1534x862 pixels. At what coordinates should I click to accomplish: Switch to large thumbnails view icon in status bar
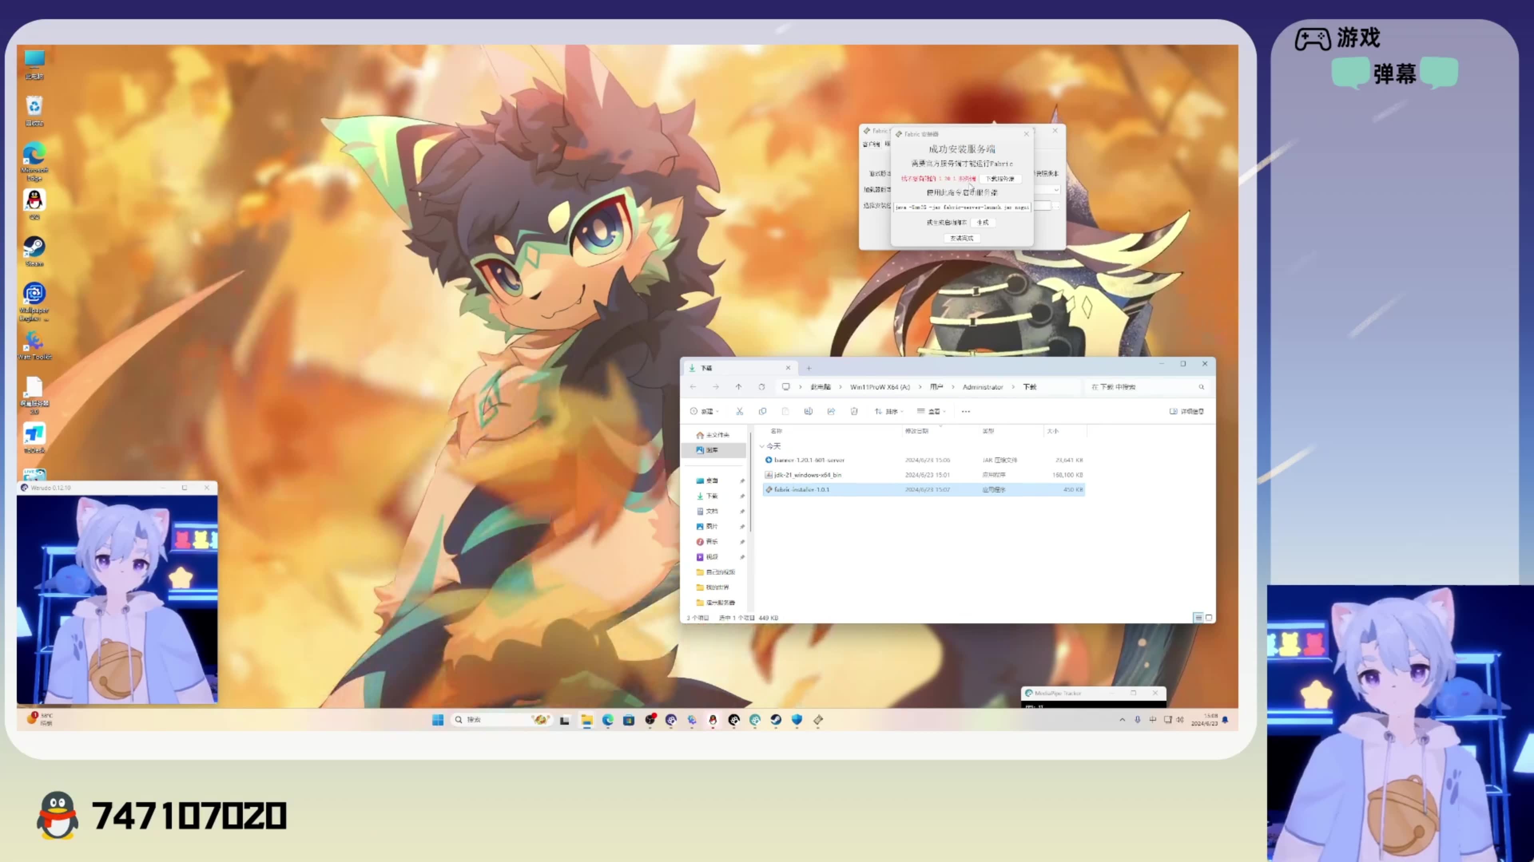point(1208,617)
